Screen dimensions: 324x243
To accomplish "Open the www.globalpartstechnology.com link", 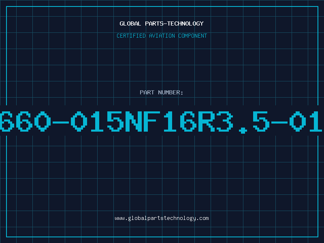I will coord(162,218).
